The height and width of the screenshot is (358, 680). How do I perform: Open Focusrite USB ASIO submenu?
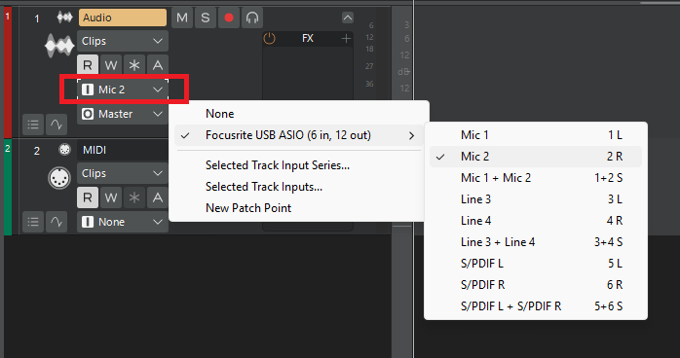click(x=299, y=135)
